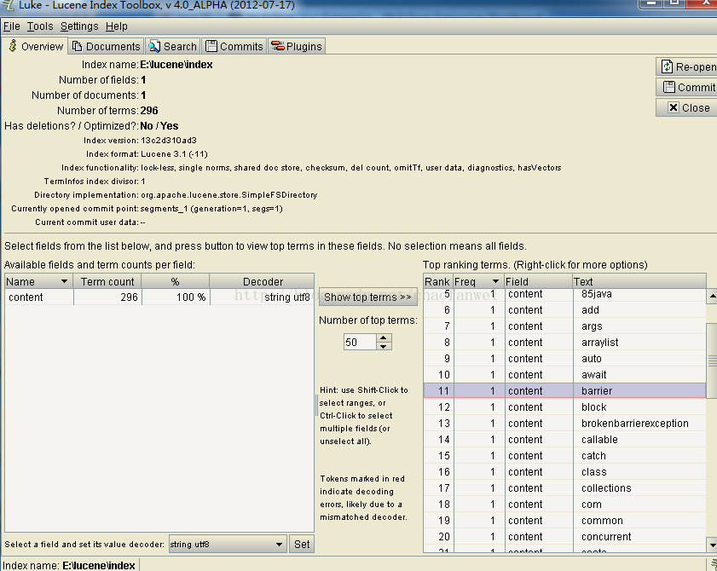
Task: Select term row block
Action: point(564,407)
